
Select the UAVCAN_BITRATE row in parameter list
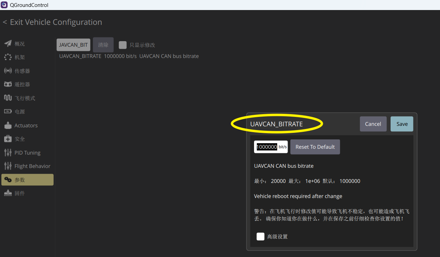[129, 56]
